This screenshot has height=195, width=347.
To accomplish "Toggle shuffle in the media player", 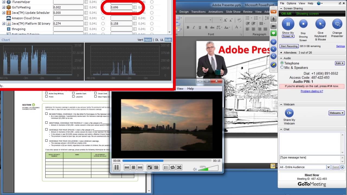I will point(179,167).
